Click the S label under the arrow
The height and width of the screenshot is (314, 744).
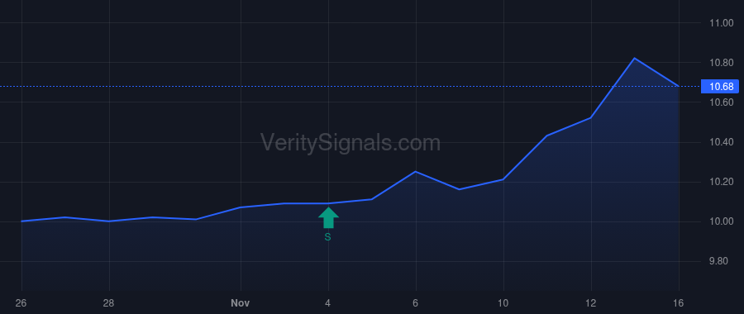click(327, 237)
